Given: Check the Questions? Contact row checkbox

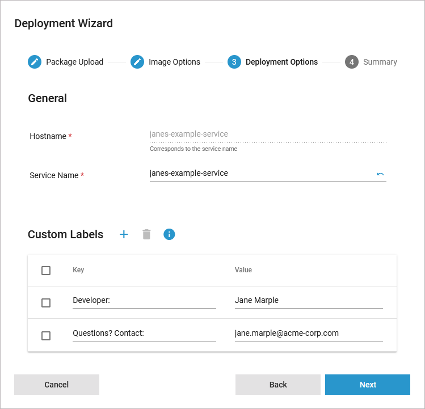Looking at the screenshot, I should coord(46,336).
